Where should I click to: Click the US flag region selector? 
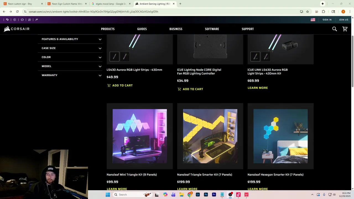313,20
